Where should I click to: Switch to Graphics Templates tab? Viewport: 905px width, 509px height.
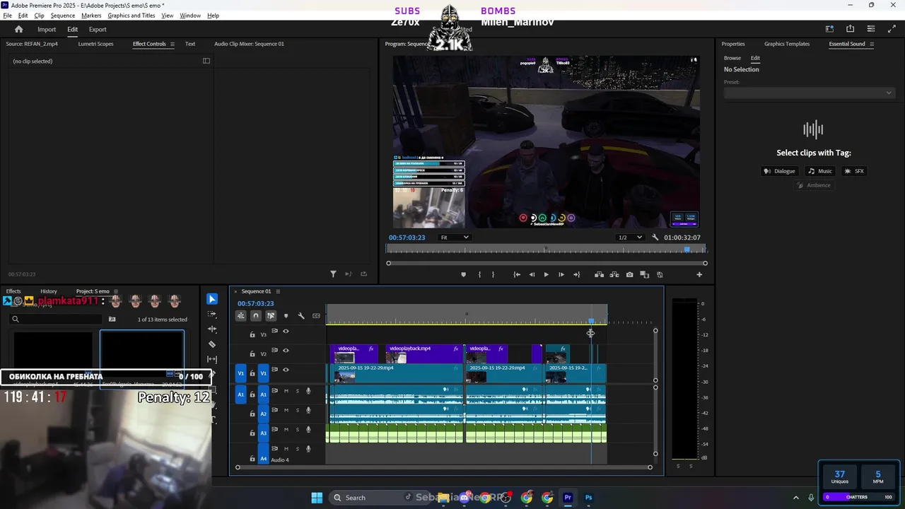click(787, 44)
